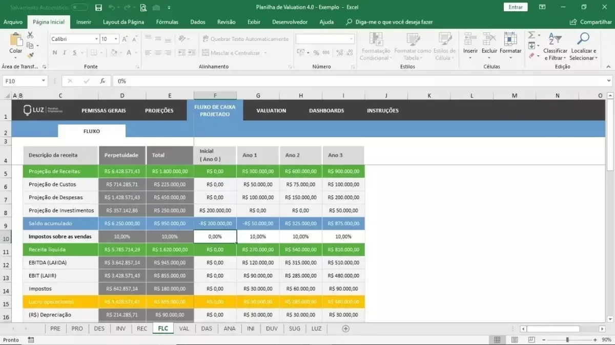Switch to Page Layout view in status bar
The height and width of the screenshot is (345, 615).
tap(516, 340)
